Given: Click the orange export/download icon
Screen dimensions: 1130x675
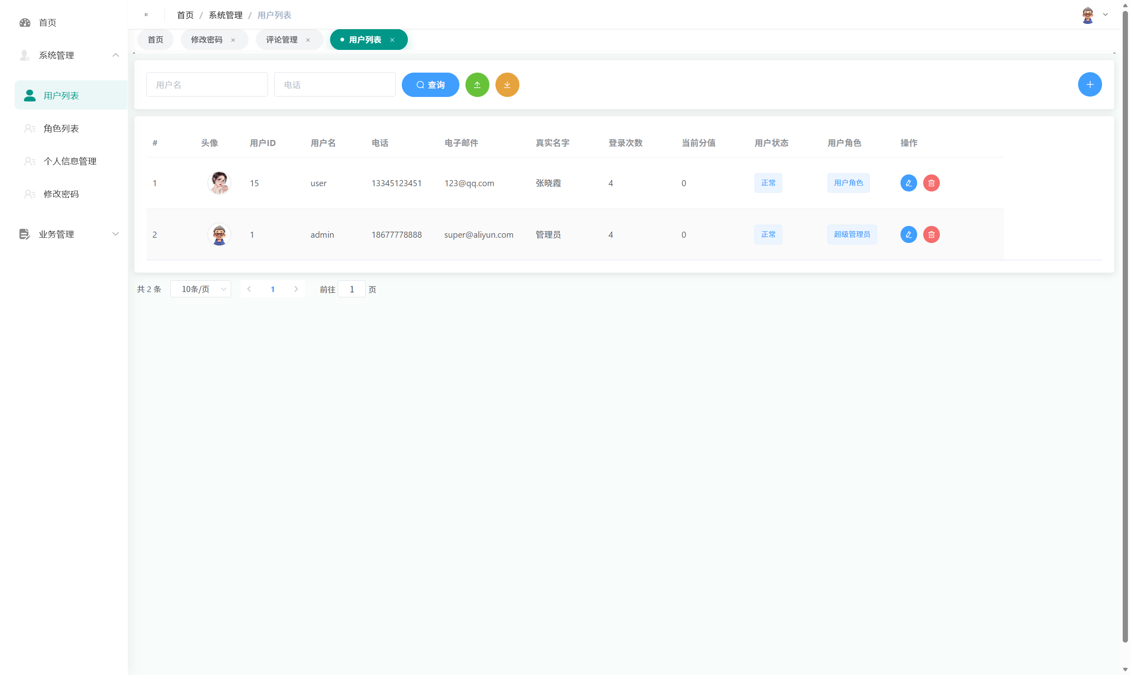Looking at the screenshot, I should [507, 85].
